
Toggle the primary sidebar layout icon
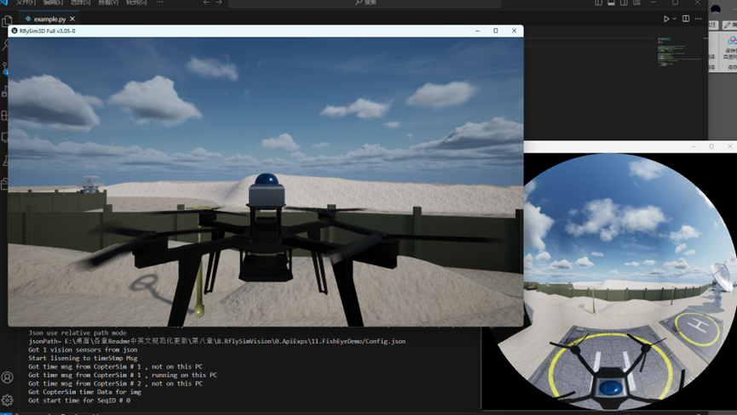[596, 3]
